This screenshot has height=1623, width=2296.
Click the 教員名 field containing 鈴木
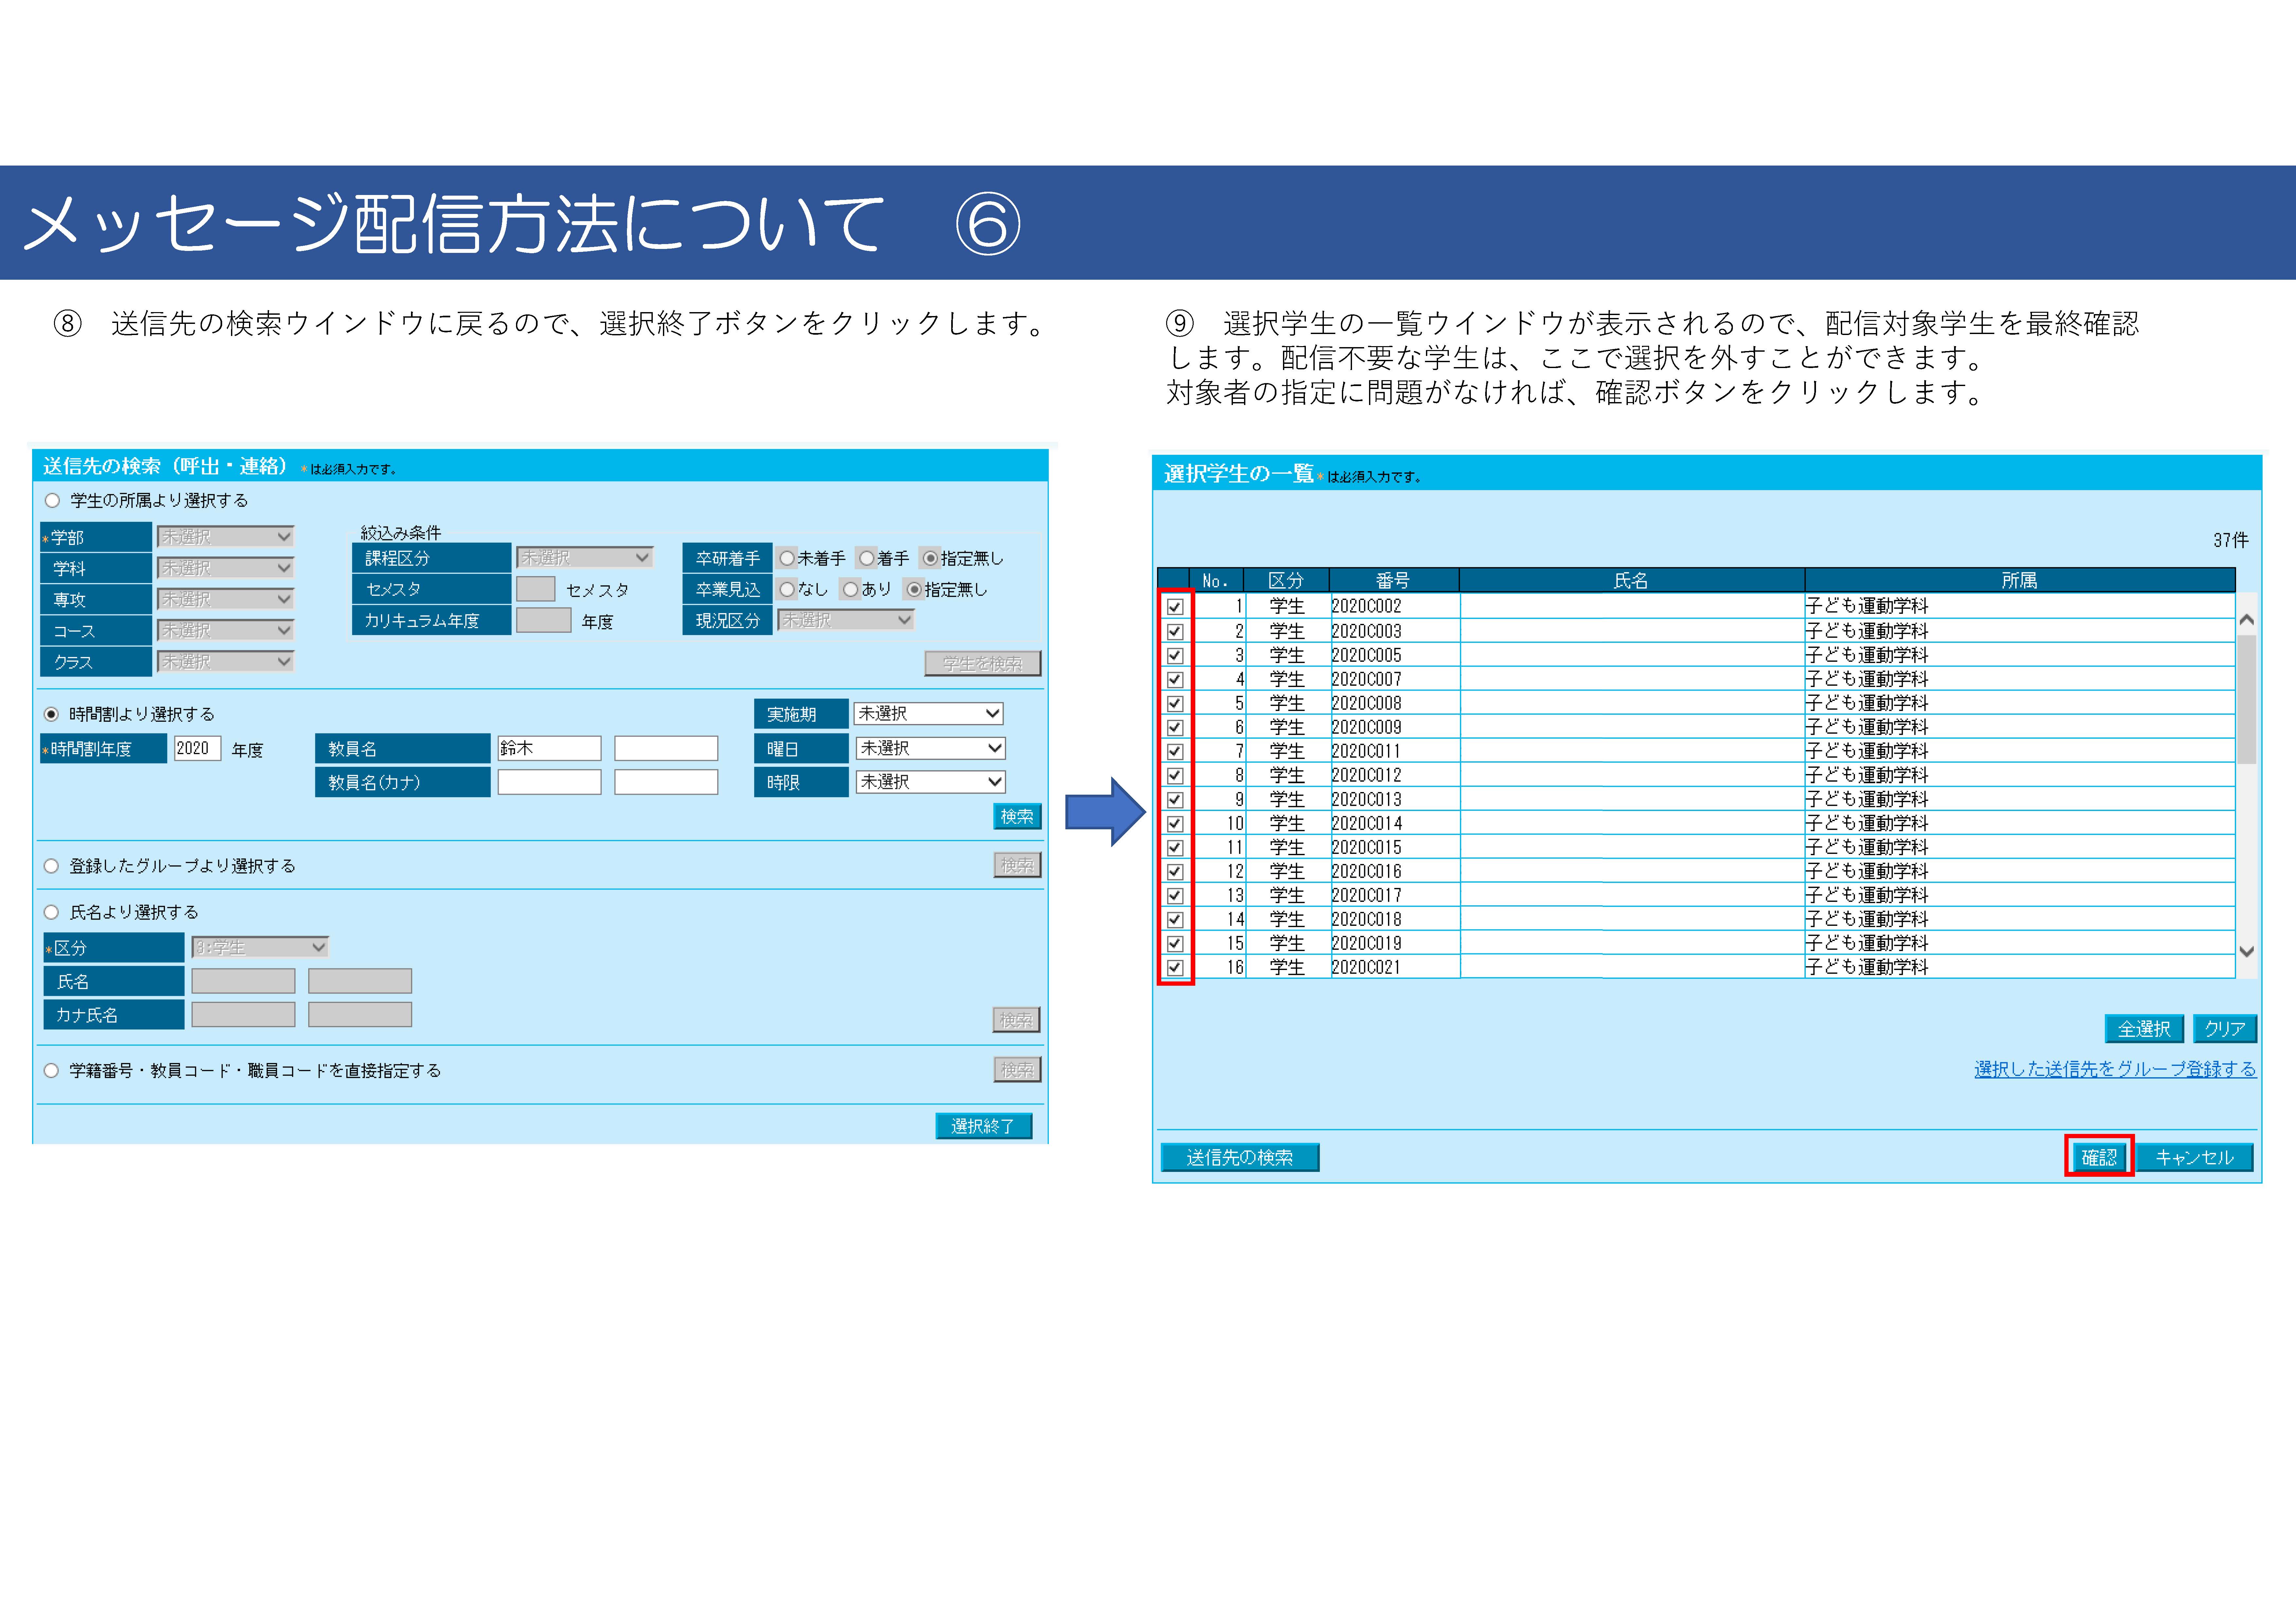[549, 748]
